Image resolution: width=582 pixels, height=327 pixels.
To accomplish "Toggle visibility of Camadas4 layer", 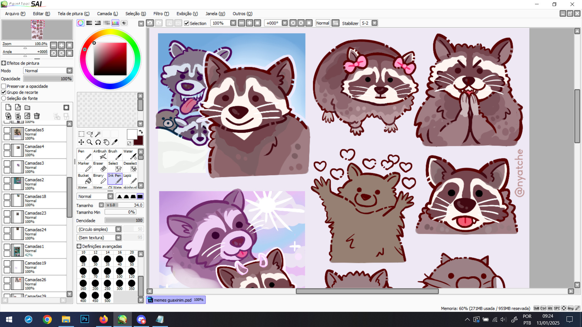I will pos(7,147).
